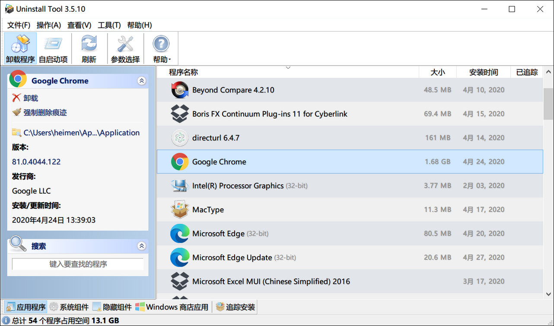Click the info icon in the status bar
This screenshot has width=554, height=326.
pyautogui.click(x=6, y=321)
